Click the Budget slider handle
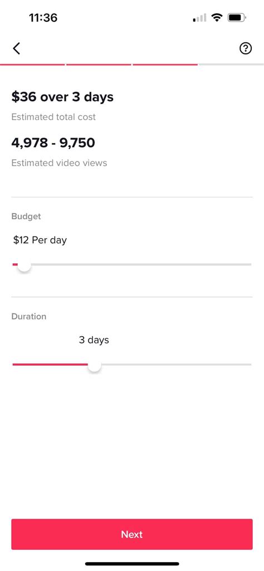This screenshot has height=571, width=264. click(24, 265)
